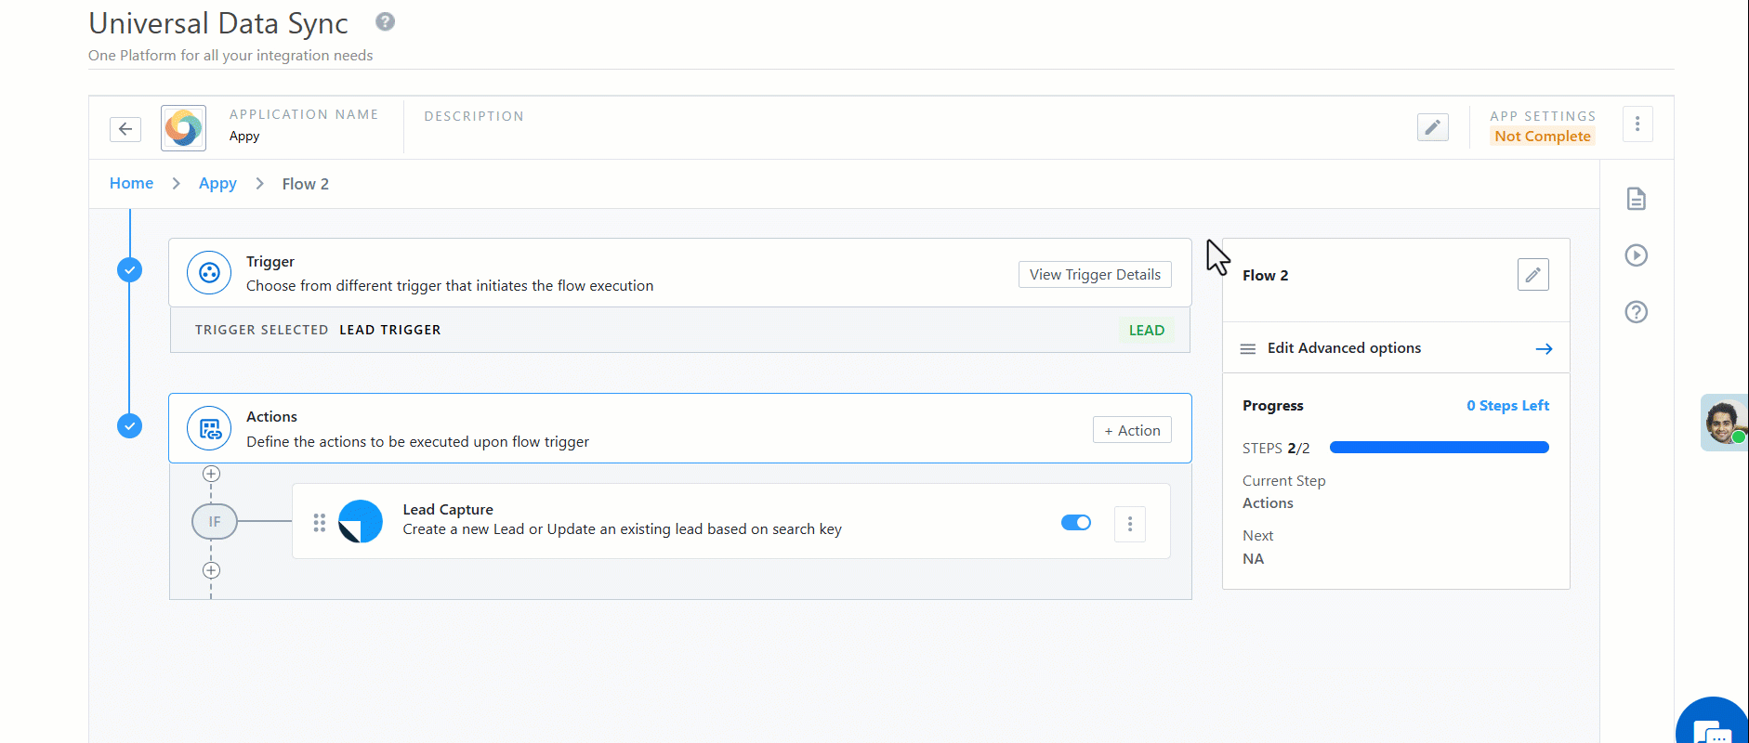Click the 0 Steps Left link
1749x743 pixels.
[1507, 406]
